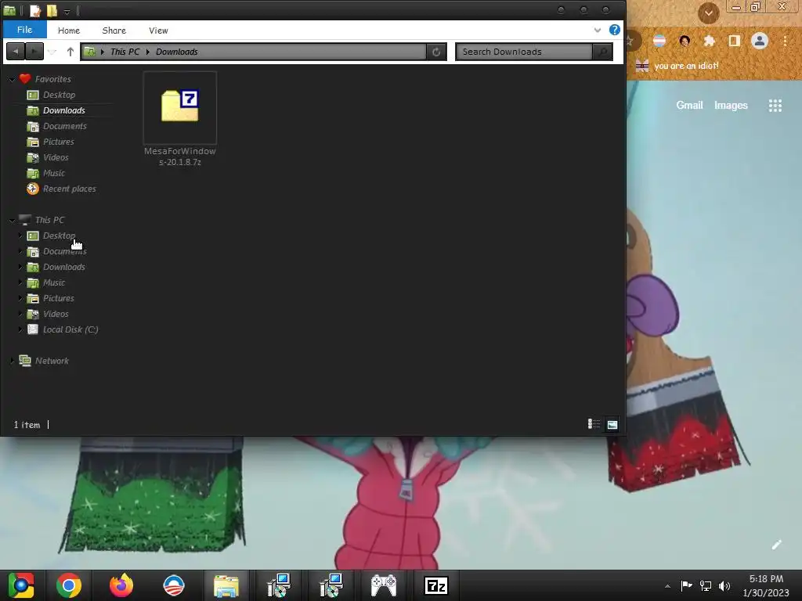Open Local Disk (C:) in navigation pane
The width and height of the screenshot is (802, 601).
[70, 329]
